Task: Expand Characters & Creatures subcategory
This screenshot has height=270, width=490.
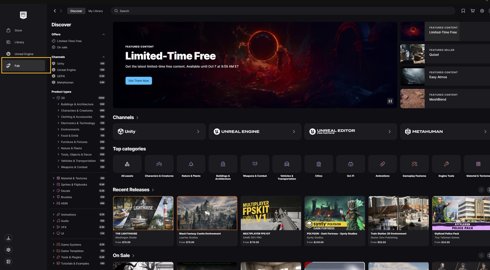Action: [x=58, y=111]
